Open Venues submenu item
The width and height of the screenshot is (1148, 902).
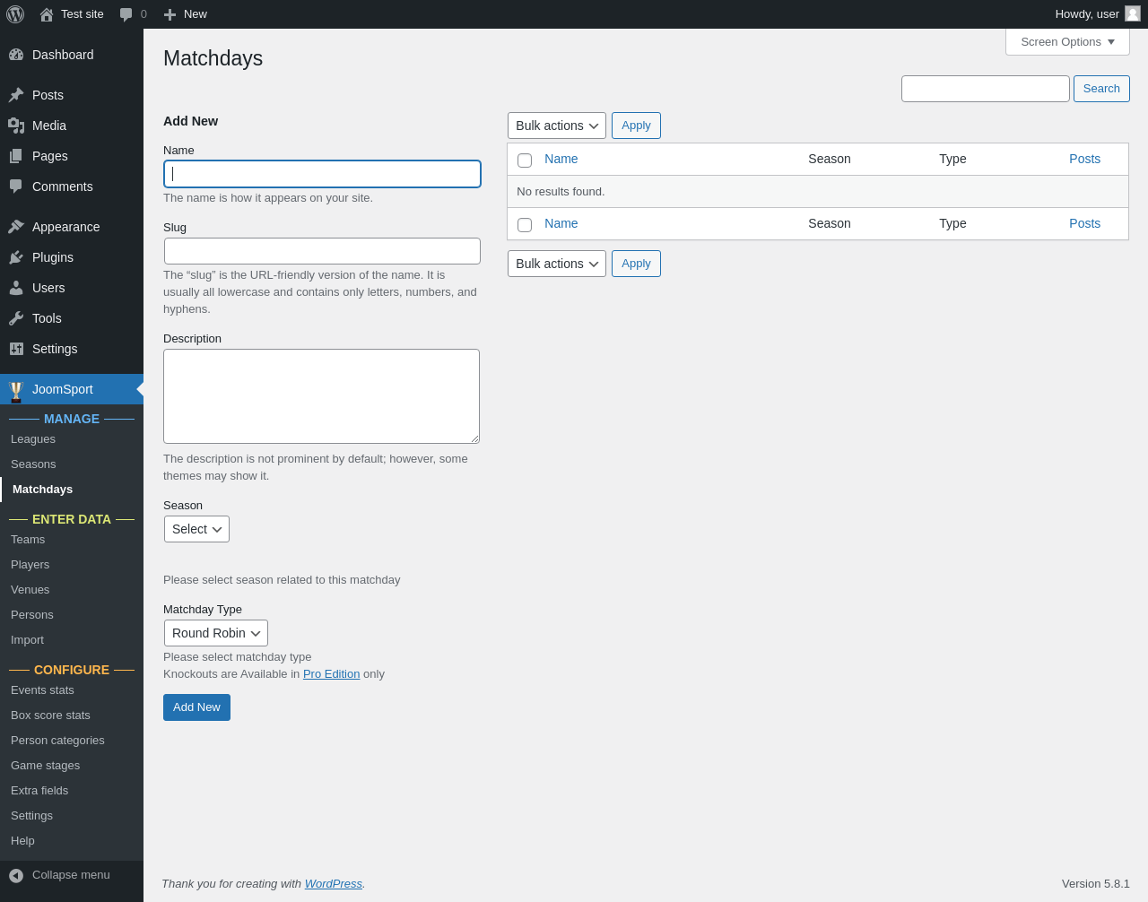[x=30, y=590]
